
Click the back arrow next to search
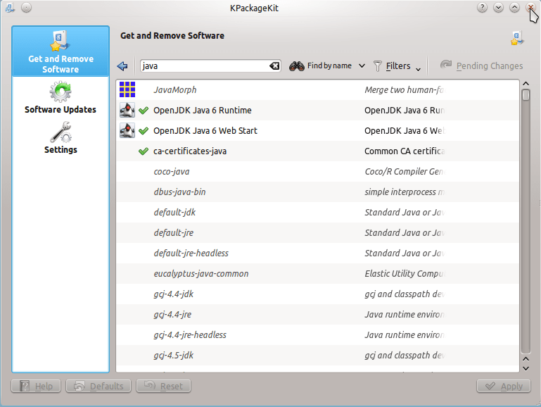coord(122,66)
